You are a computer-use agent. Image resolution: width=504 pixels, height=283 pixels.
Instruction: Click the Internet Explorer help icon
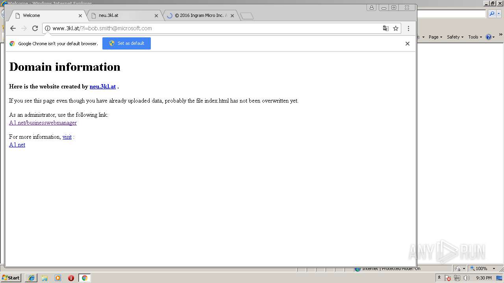(489, 37)
